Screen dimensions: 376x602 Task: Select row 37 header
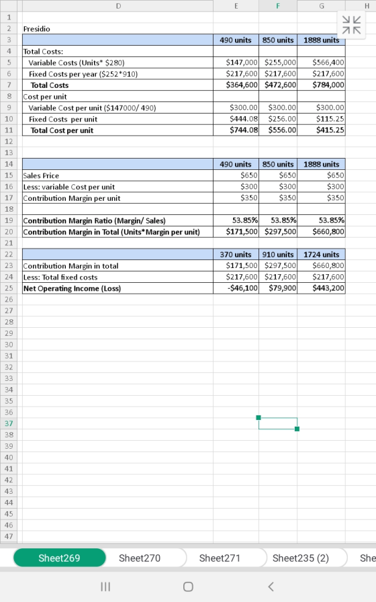click(x=9, y=423)
